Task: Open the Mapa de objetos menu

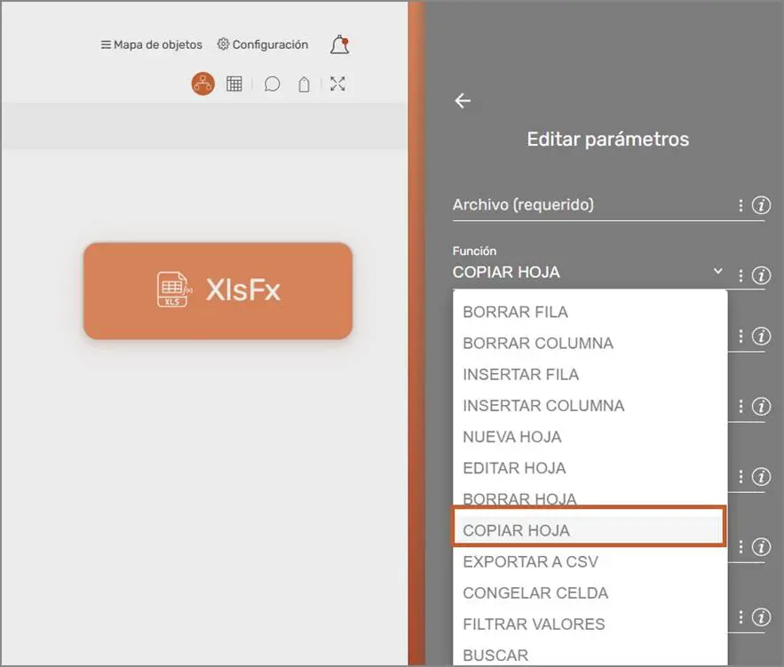Action: pyautogui.click(x=152, y=44)
